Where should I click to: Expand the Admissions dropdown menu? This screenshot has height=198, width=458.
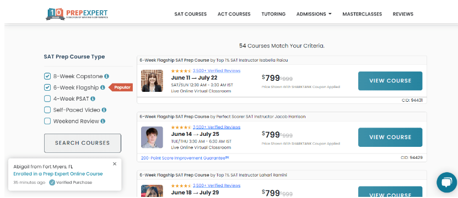click(314, 14)
